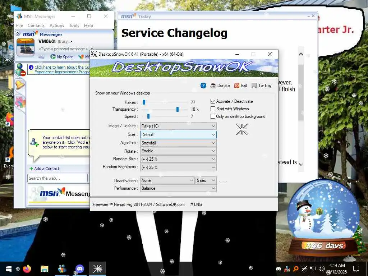Viewport: 368px width, 276px height.
Task: Open Discord from the taskbar
Action: [80, 269]
